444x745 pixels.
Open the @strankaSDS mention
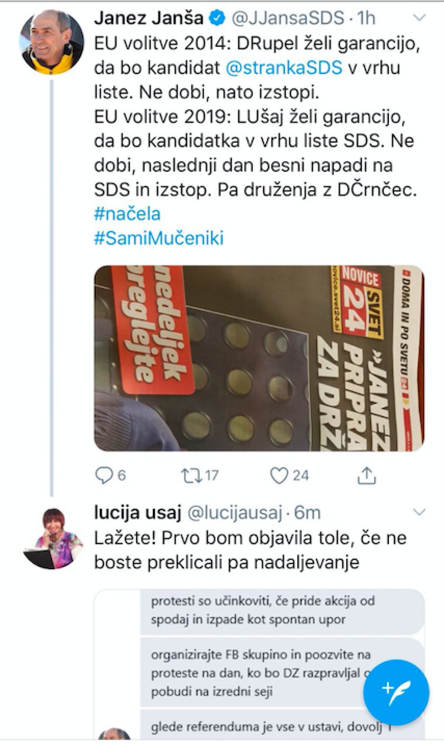coord(283,68)
